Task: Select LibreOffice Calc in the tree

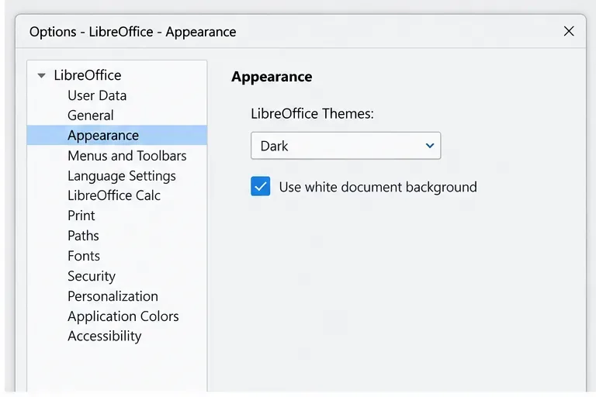Action: [x=114, y=195]
